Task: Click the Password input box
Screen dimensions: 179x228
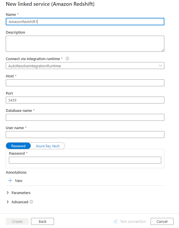Action: click(x=85, y=160)
